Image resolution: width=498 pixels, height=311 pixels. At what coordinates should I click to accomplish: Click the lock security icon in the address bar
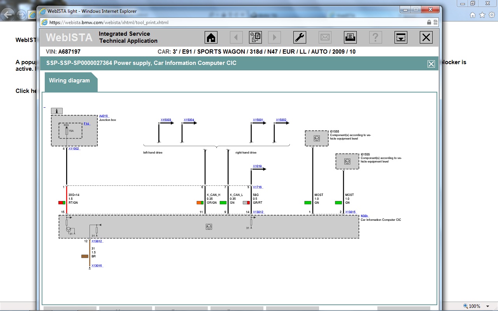(x=429, y=23)
